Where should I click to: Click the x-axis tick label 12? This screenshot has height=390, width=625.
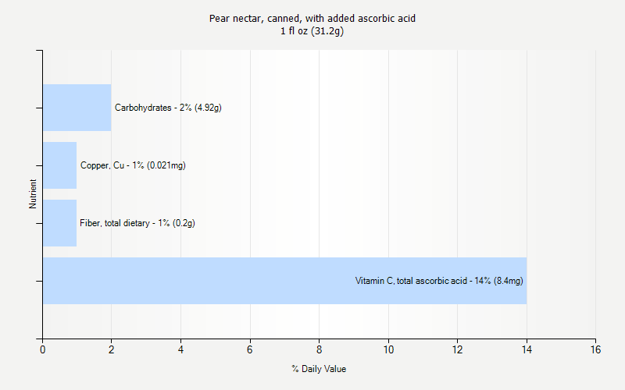coord(457,350)
